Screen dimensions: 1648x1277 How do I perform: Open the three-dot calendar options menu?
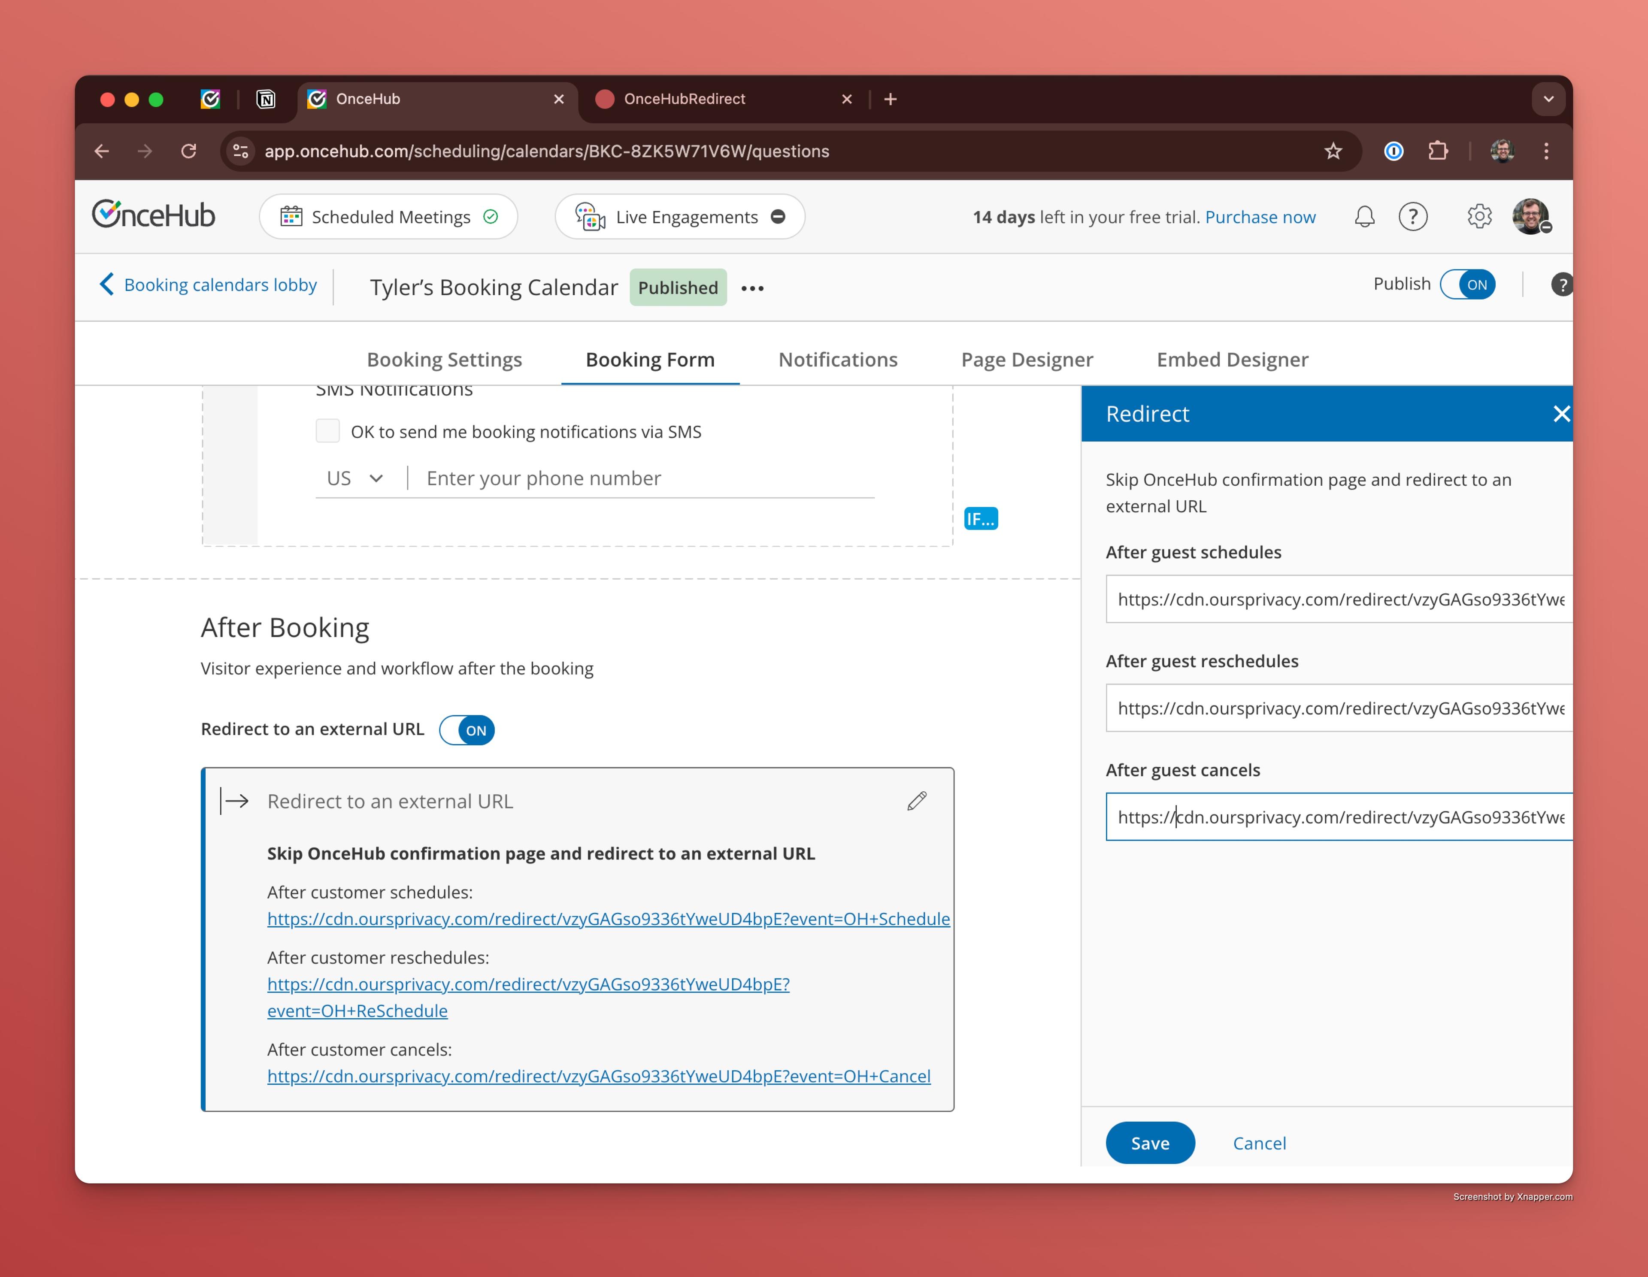pos(752,288)
